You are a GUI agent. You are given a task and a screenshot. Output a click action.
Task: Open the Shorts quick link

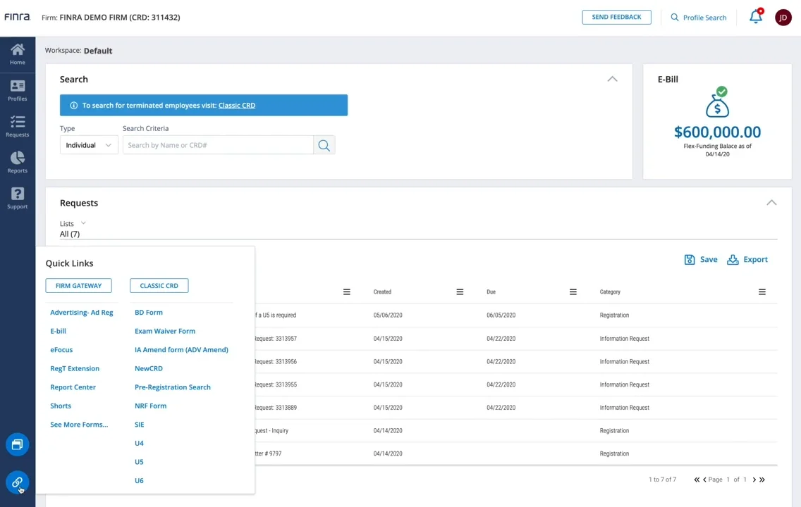(x=61, y=406)
